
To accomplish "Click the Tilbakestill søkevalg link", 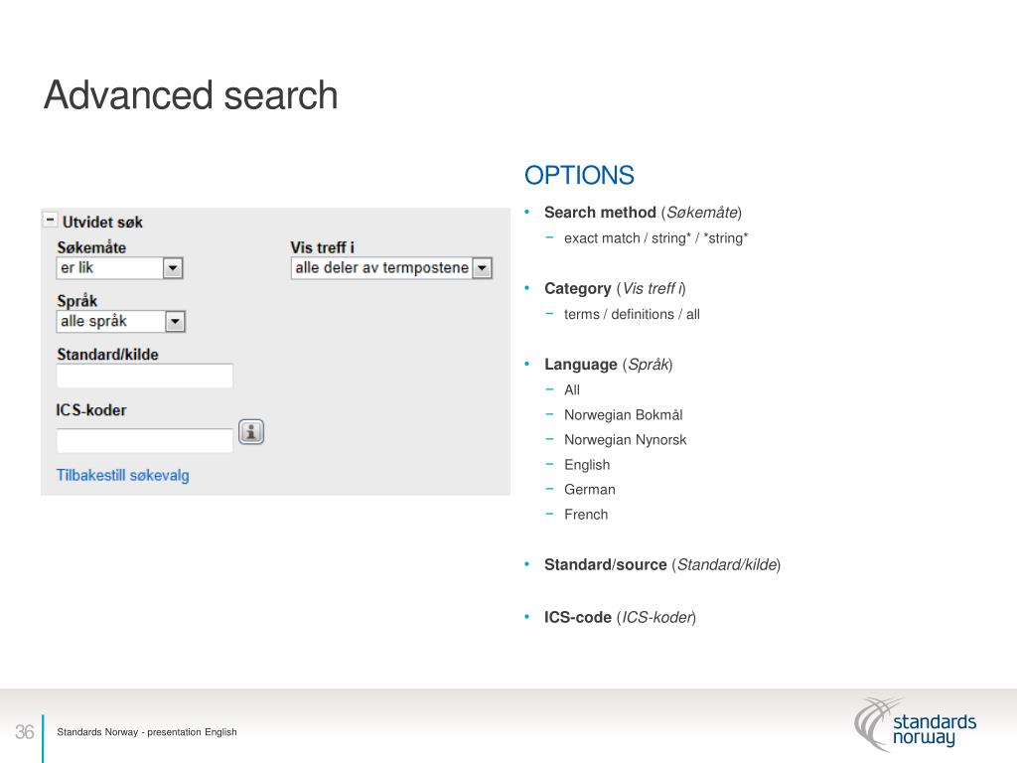I will (x=122, y=475).
